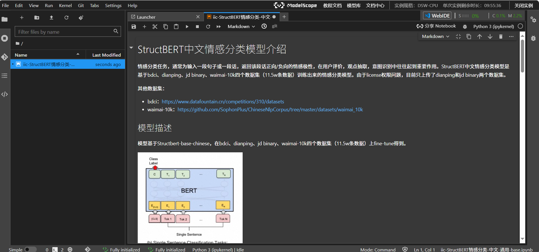Viewport: 539px width, 252px height.
Task: Open the debugger bug icon near kernel name
Action: point(465,26)
